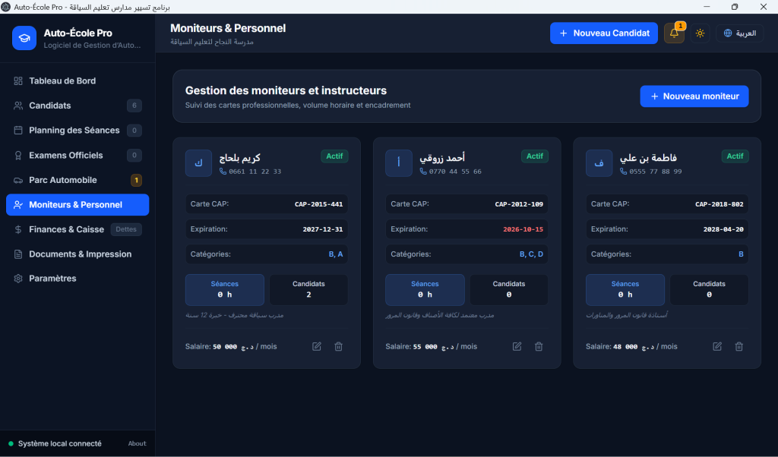This screenshot has height=457, width=778.
Task: Click the green connection status dot
Action: pyautogui.click(x=11, y=443)
